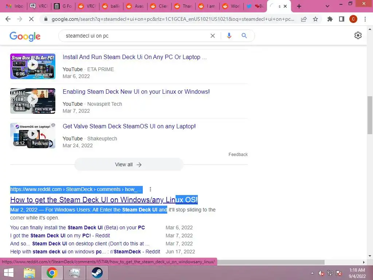Switch to the Twitter tab
Screen dimensions: 373x280
255,6
